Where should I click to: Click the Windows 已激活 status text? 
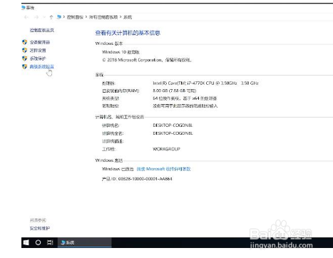(x=118, y=169)
